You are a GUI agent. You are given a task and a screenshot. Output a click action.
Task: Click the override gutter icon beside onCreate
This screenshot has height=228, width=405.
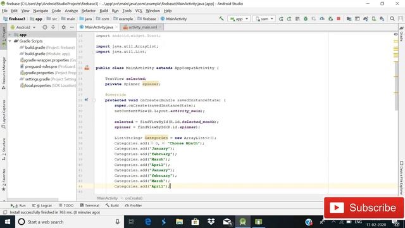pyautogui.click(x=87, y=100)
